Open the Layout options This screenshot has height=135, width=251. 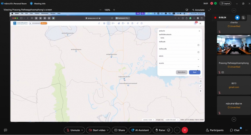pyautogui.click(x=225, y=3)
